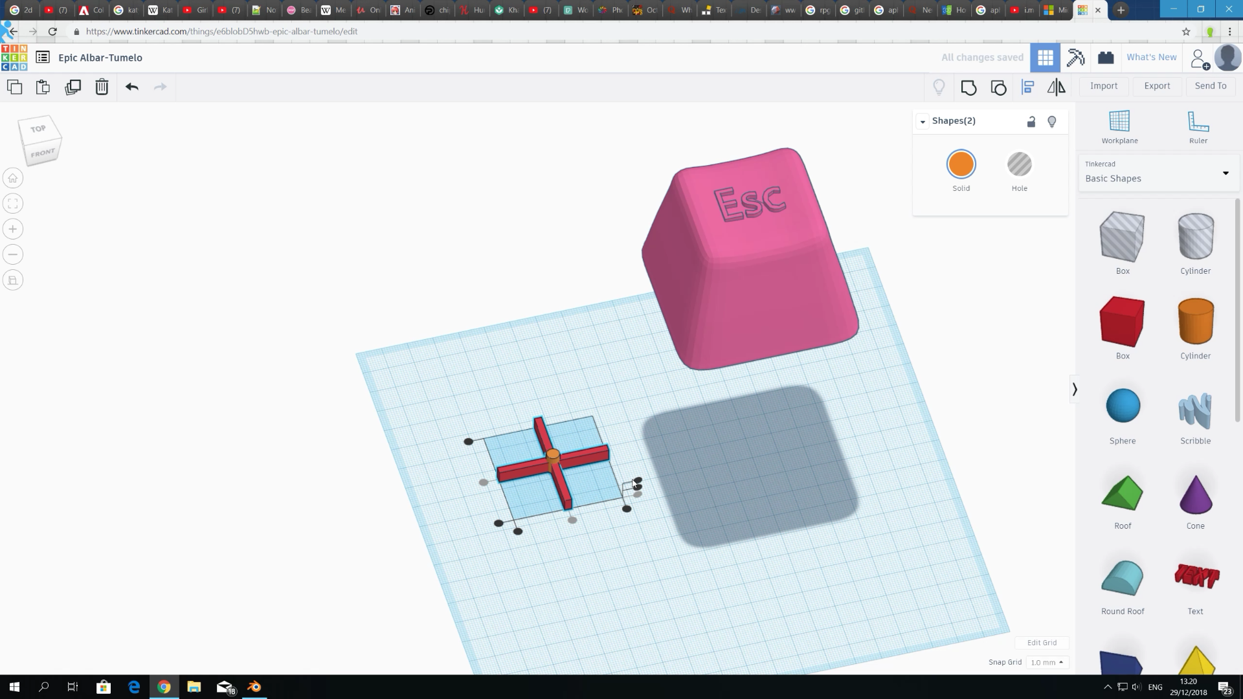Switch to orthographic view button
The height and width of the screenshot is (699, 1243).
(13, 280)
